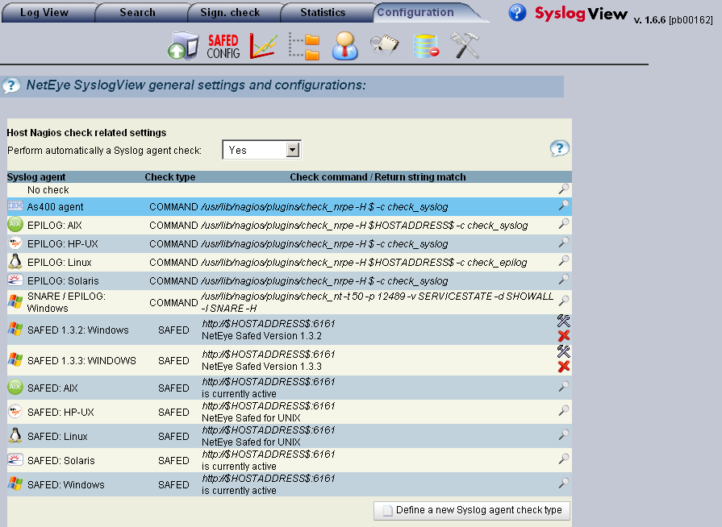Click the magnifier for EPILOG: HP-UX
Viewport: 722px width, 527px height.
[564, 243]
